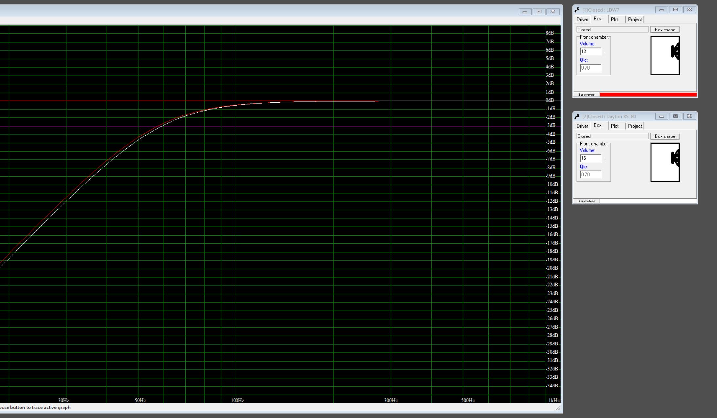Click status bar trace active graph message
The height and width of the screenshot is (418, 717).
[35, 408]
